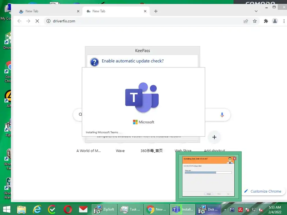This screenshot has width=287, height=215.
Task: Select the second New Tab
Action: 116,11
